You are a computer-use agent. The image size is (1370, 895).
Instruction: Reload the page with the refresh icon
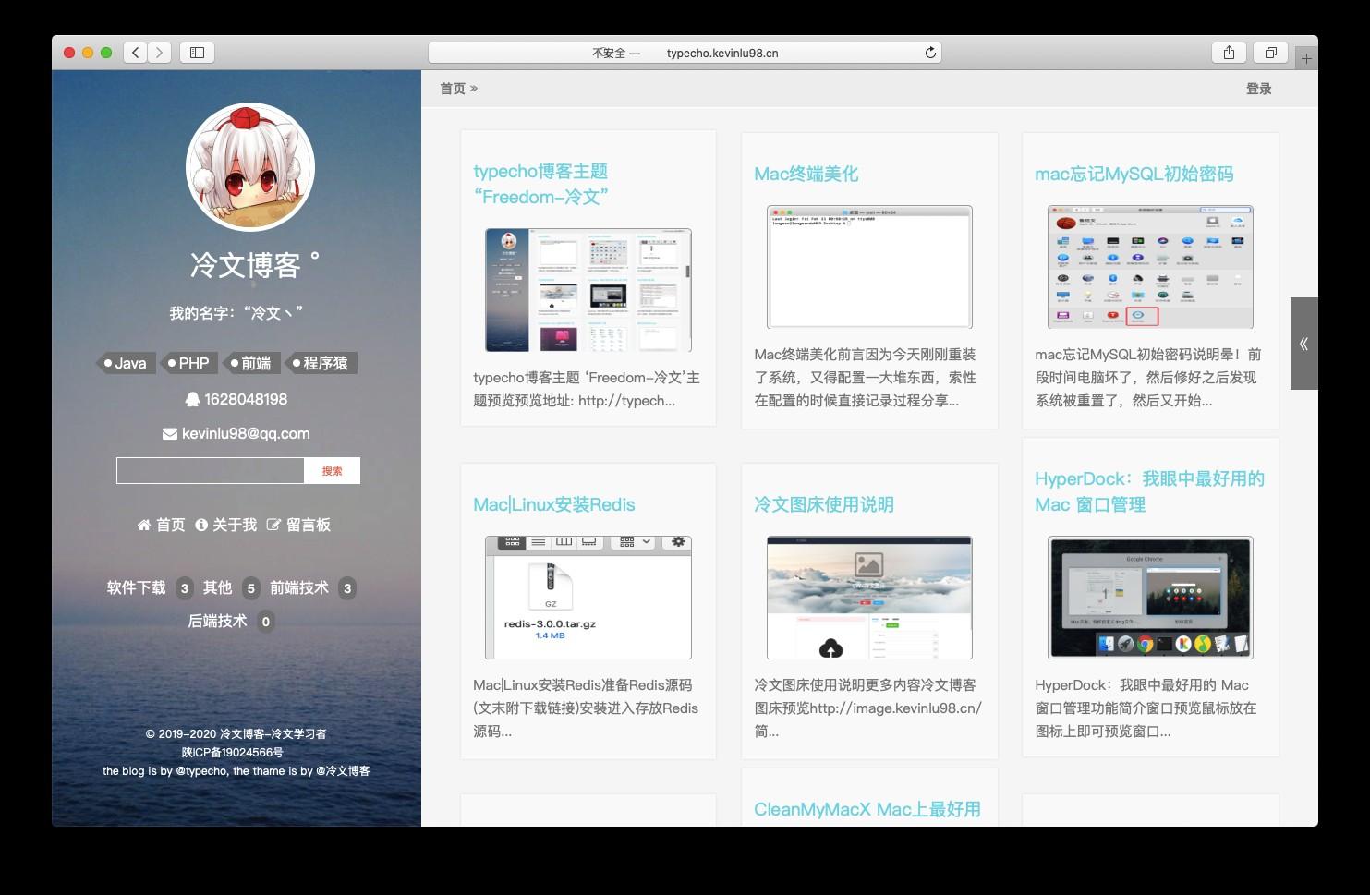(x=930, y=53)
